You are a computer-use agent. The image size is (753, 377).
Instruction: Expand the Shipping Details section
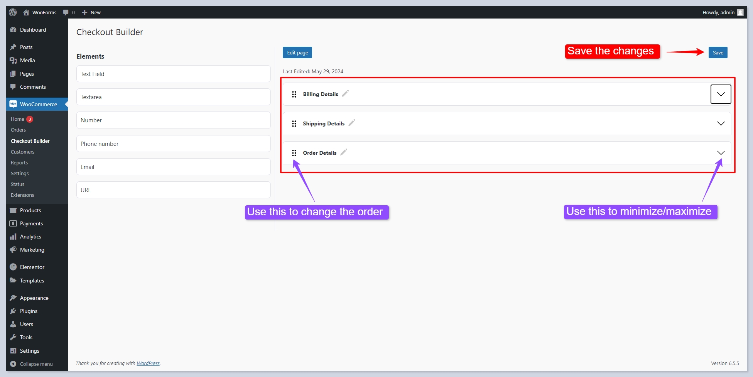721,123
